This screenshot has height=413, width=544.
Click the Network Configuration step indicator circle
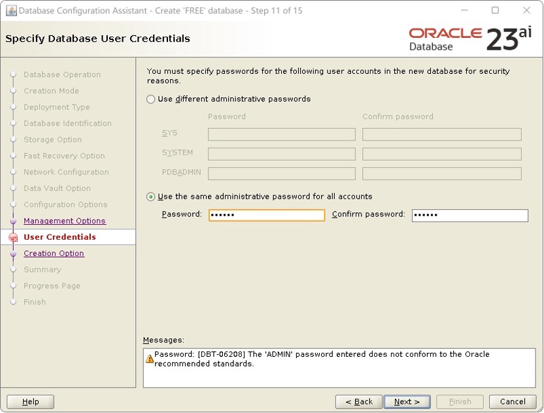[x=13, y=172]
